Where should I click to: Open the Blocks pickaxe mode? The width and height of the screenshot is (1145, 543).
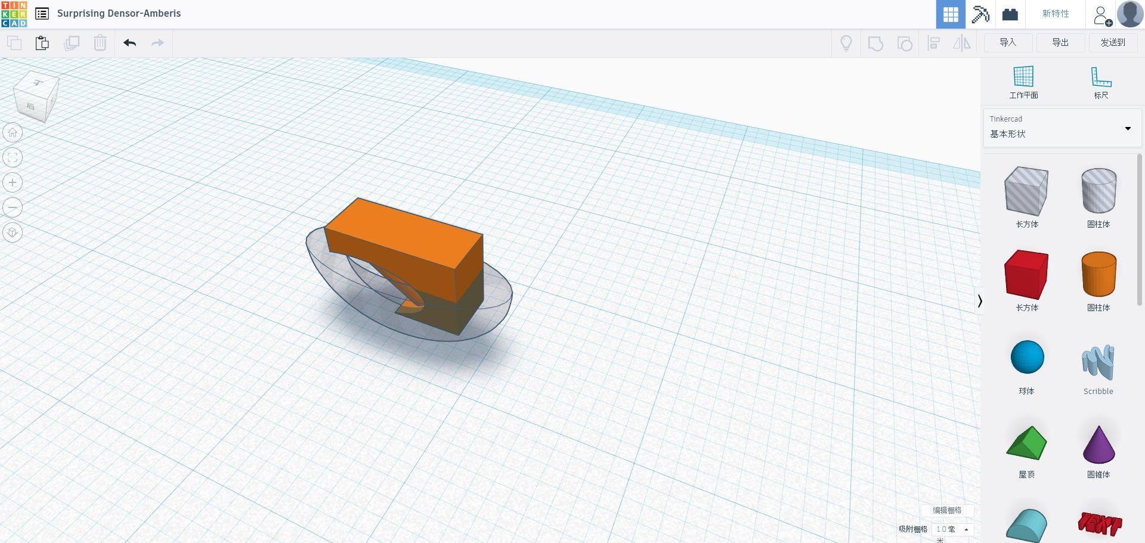980,14
